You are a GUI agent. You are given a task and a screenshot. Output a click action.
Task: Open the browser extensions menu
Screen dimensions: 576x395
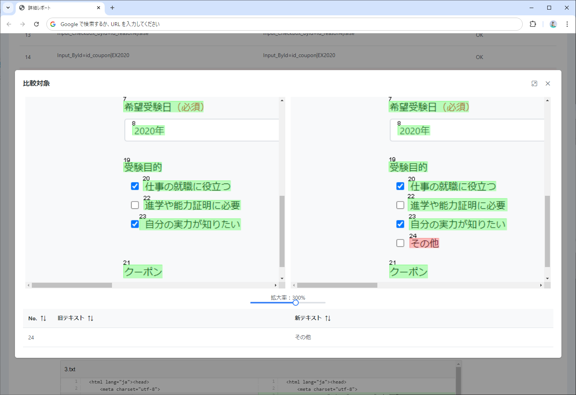tap(533, 24)
